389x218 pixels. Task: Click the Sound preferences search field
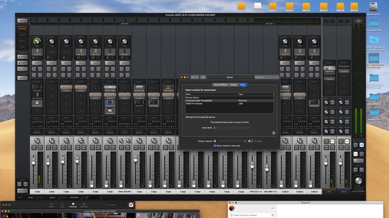267,77
